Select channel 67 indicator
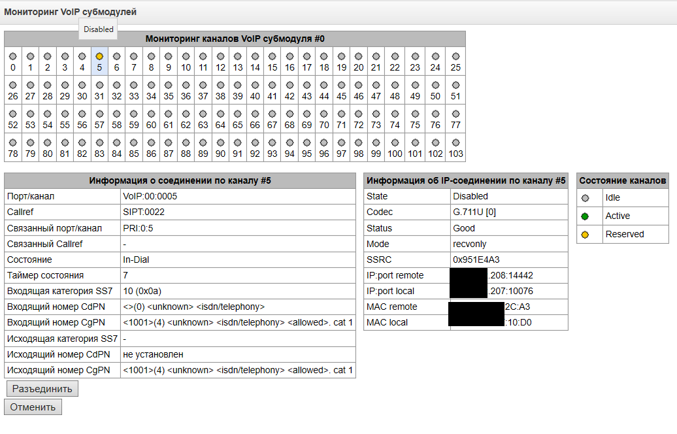 click(x=272, y=114)
